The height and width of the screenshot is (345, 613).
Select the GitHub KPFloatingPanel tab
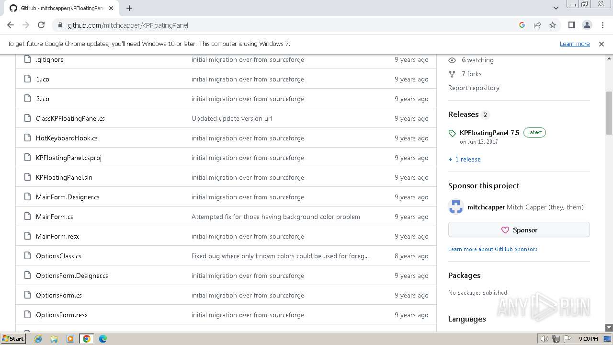(62, 8)
